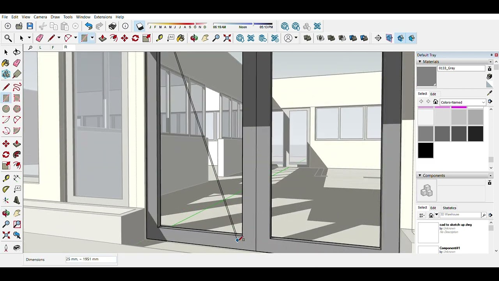The width and height of the screenshot is (499, 281).
Task: Collapse the Materials panel
Action: point(420,62)
